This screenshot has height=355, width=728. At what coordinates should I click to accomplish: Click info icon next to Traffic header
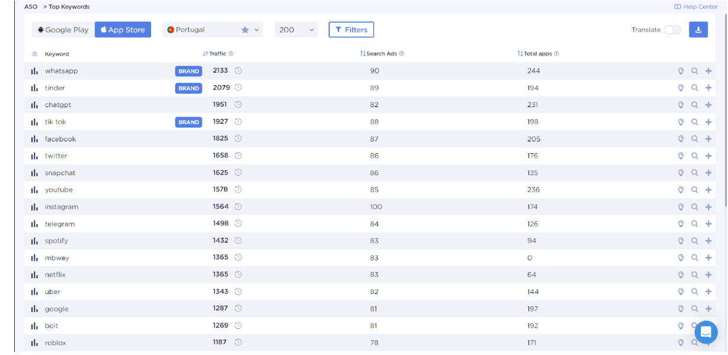tap(231, 54)
